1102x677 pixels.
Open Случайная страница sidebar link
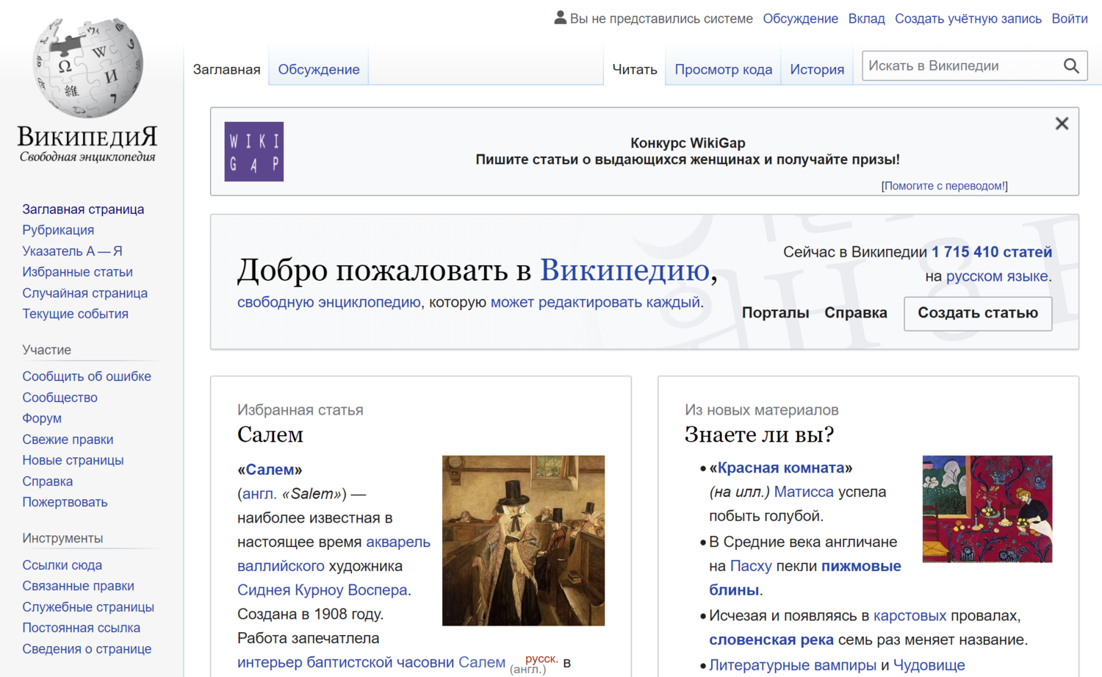click(x=84, y=293)
